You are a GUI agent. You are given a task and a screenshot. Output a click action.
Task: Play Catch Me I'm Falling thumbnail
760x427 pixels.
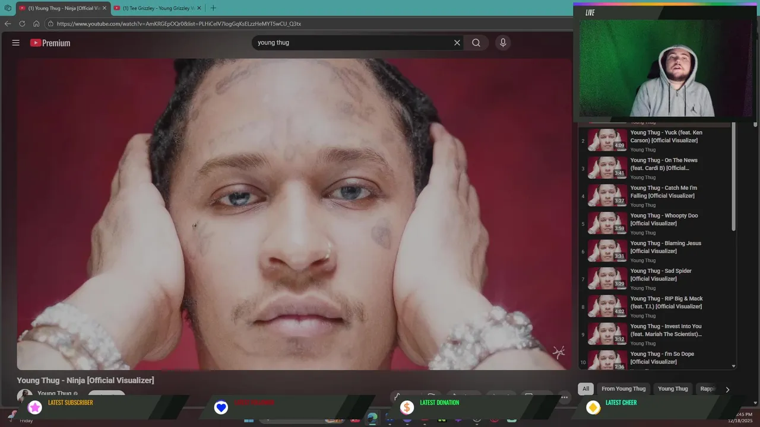click(x=607, y=196)
